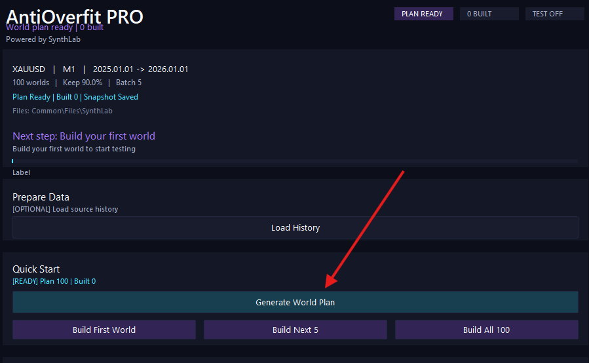Click the build progress bar
This screenshot has height=363, width=589.
click(x=295, y=161)
